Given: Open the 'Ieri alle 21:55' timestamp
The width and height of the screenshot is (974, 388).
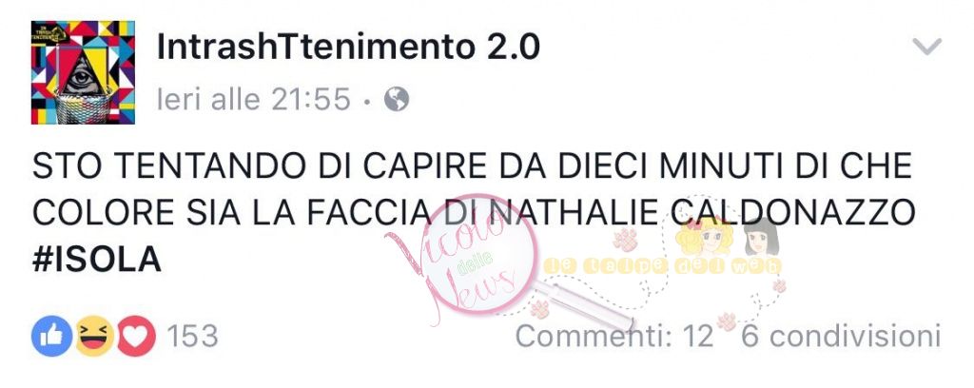Looking at the screenshot, I should [x=253, y=99].
